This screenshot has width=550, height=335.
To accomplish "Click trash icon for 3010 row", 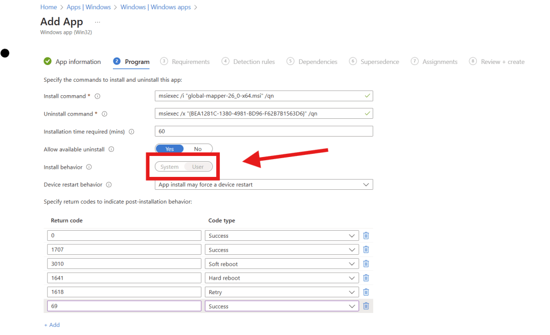I will pyautogui.click(x=366, y=264).
